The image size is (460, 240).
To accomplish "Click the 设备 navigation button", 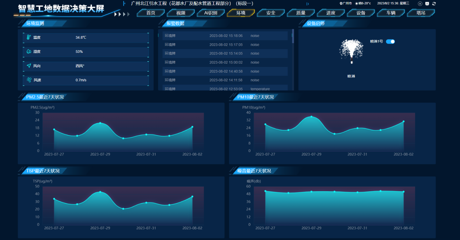I will tap(361, 13).
